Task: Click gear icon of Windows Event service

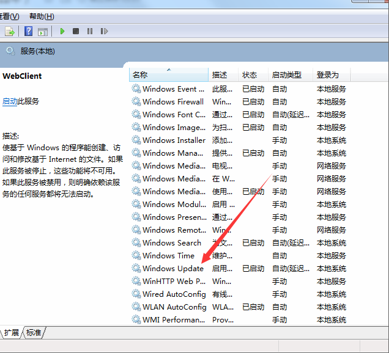Action: point(136,89)
